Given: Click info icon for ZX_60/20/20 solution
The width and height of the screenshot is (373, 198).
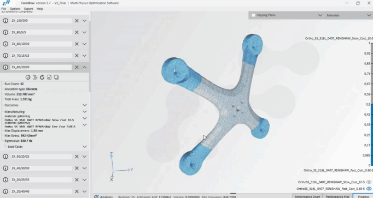Looking at the screenshot, I should (5, 67).
